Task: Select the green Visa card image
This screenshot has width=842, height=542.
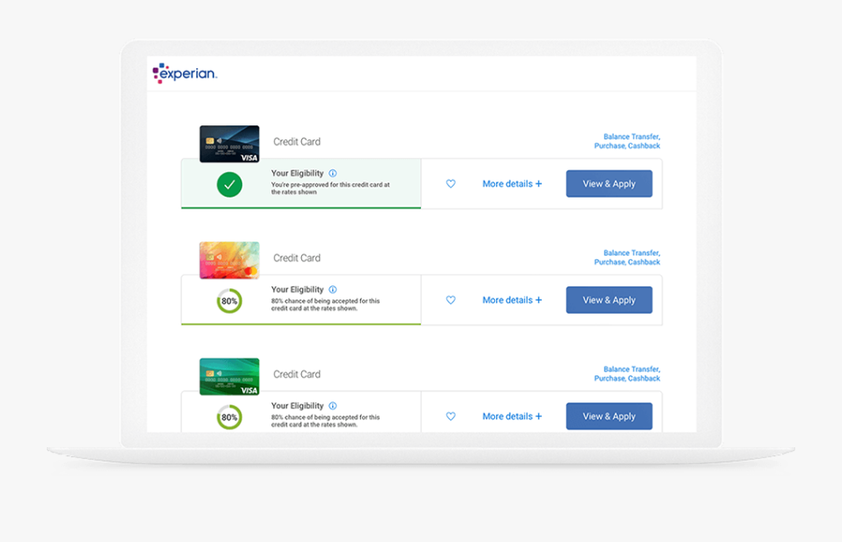Action: (x=228, y=374)
